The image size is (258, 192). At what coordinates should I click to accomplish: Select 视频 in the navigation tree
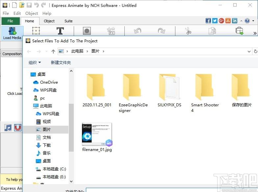pos(43,121)
